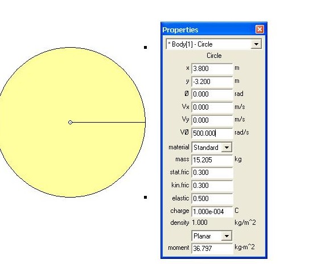Click the Vy velocity field
Viewport: 309px width, 264px height.
[212, 120]
